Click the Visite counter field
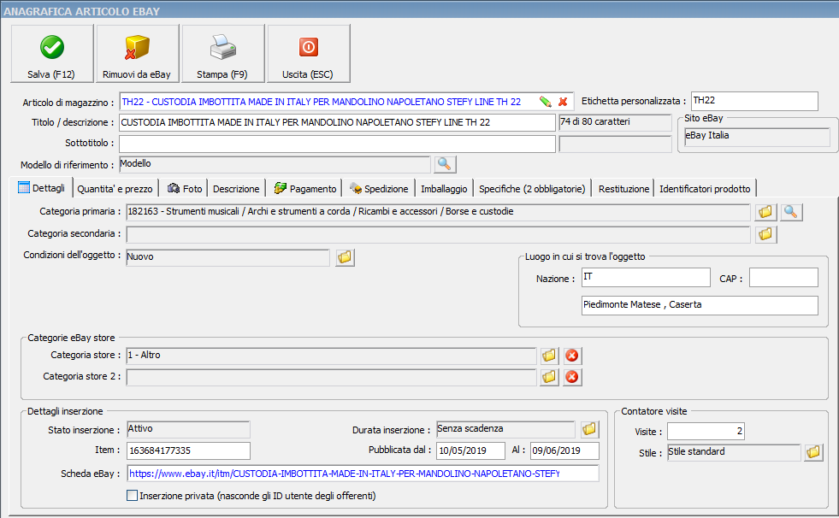The image size is (839, 518). [x=706, y=431]
